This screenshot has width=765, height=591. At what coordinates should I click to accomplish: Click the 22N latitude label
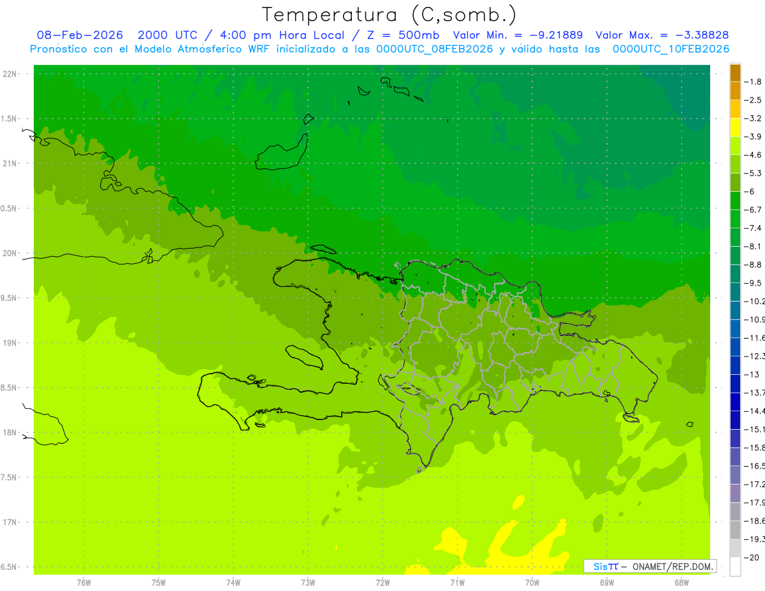(10, 74)
